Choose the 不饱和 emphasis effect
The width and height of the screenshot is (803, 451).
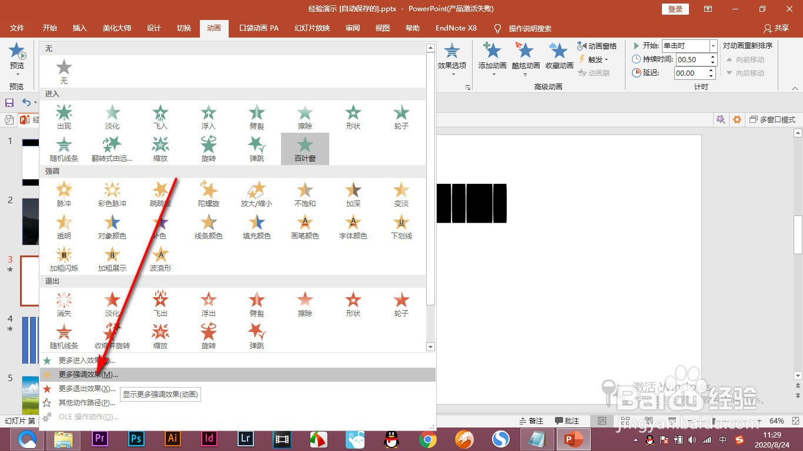click(x=305, y=194)
